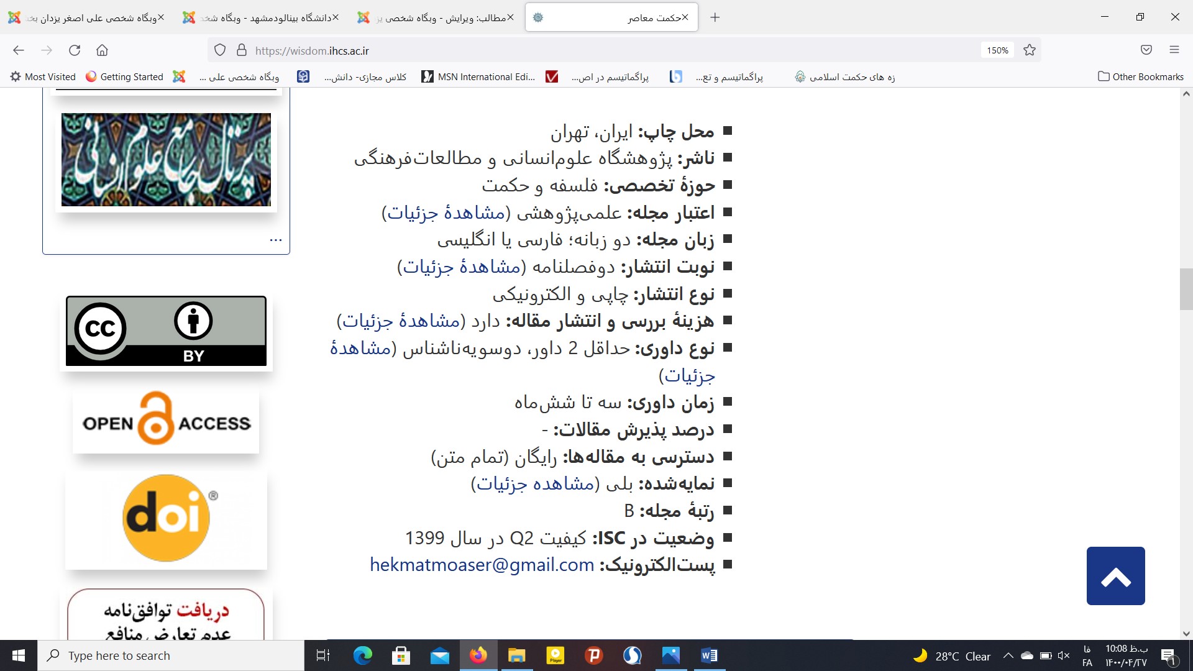Expand the '...' ellipsis under the banner image
The width and height of the screenshot is (1193, 671).
click(x=275, y=239)
